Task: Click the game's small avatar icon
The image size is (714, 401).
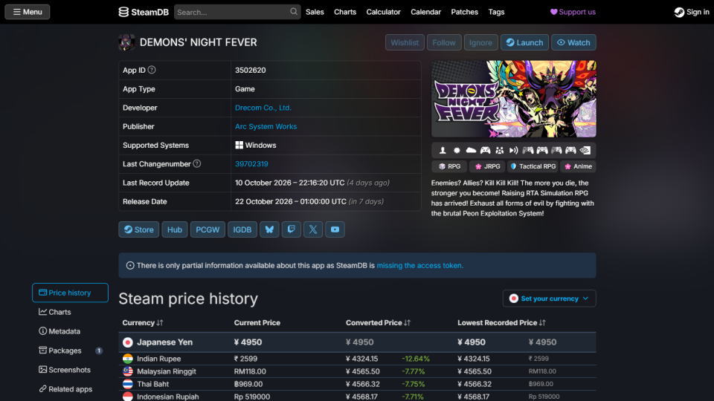Action: pos(126,42)
